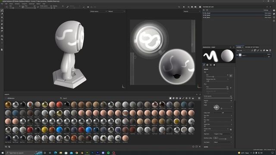Filter assets by Smart Masks icon
The height and width of the screenshot is (155, 276).
tap(177, 98)
